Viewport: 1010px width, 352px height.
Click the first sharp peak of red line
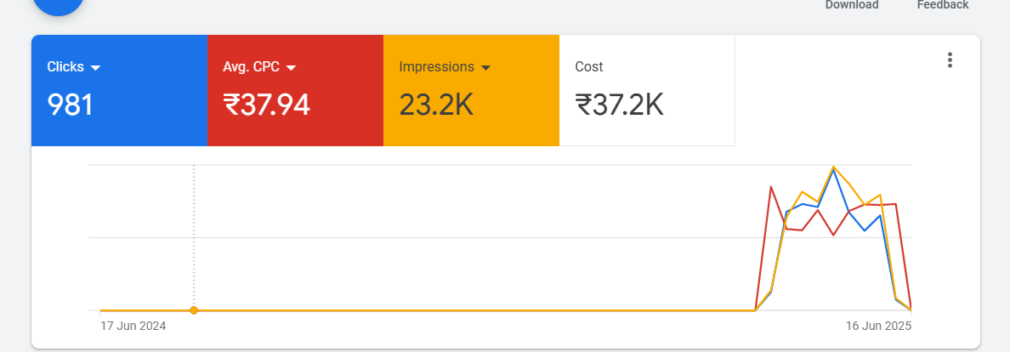(770, 186)
